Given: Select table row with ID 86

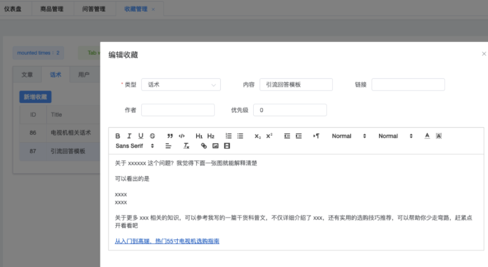Looking at the screenshot, I should (60, 133).
